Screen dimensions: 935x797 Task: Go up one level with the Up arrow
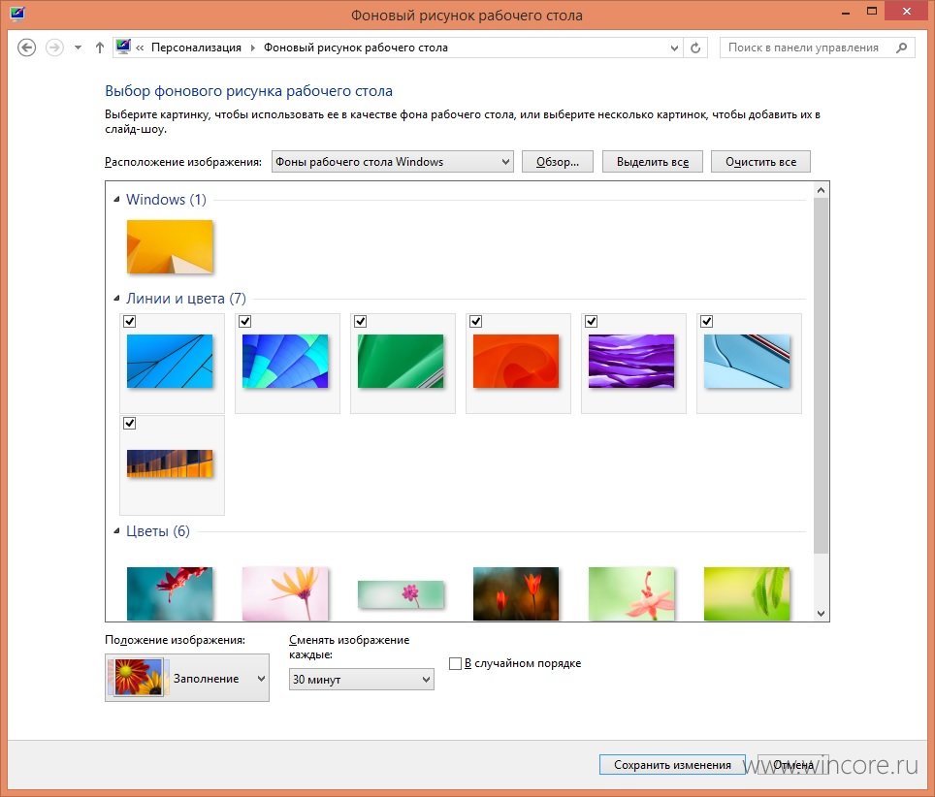coord(100,48)
